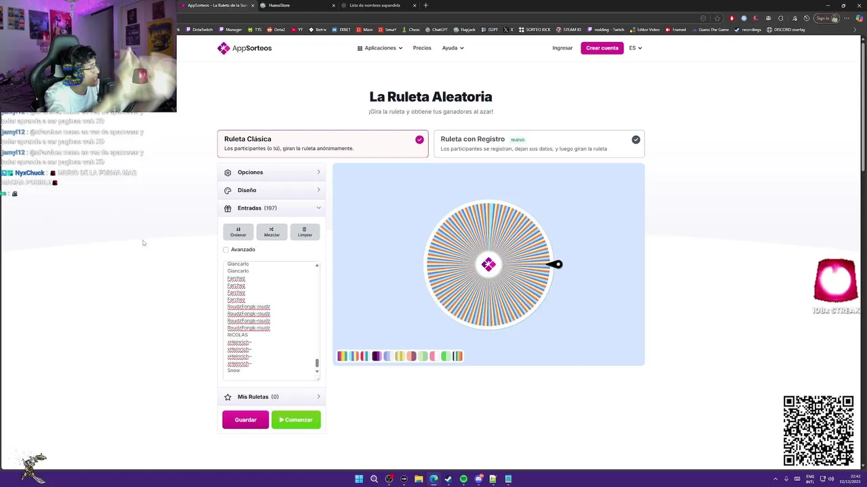Open the ChatGPT bookmark
867x487 pixels.
click(x=437, y=30)
